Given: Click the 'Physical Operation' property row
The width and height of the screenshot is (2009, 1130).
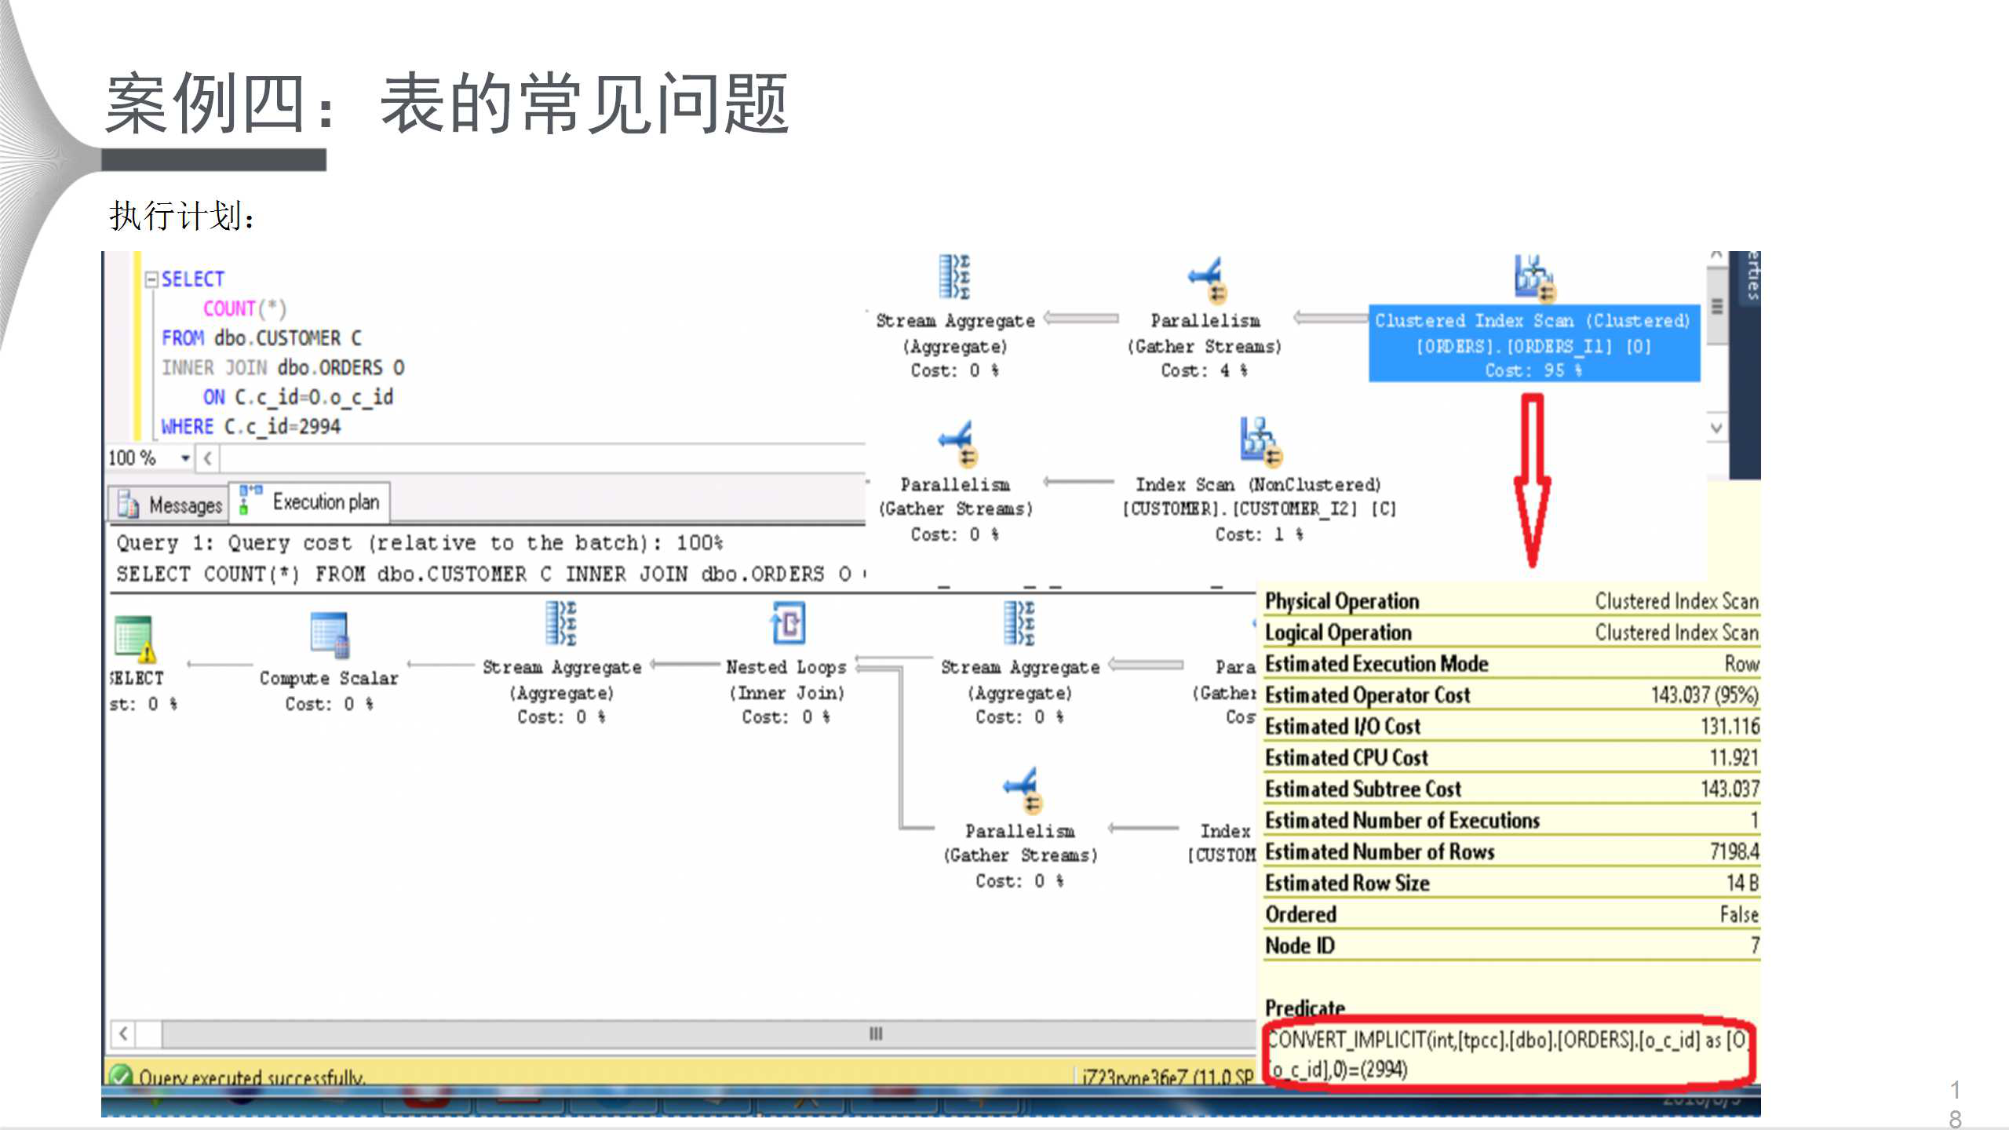Looking at the screenshot, I should pos(1511,601).
